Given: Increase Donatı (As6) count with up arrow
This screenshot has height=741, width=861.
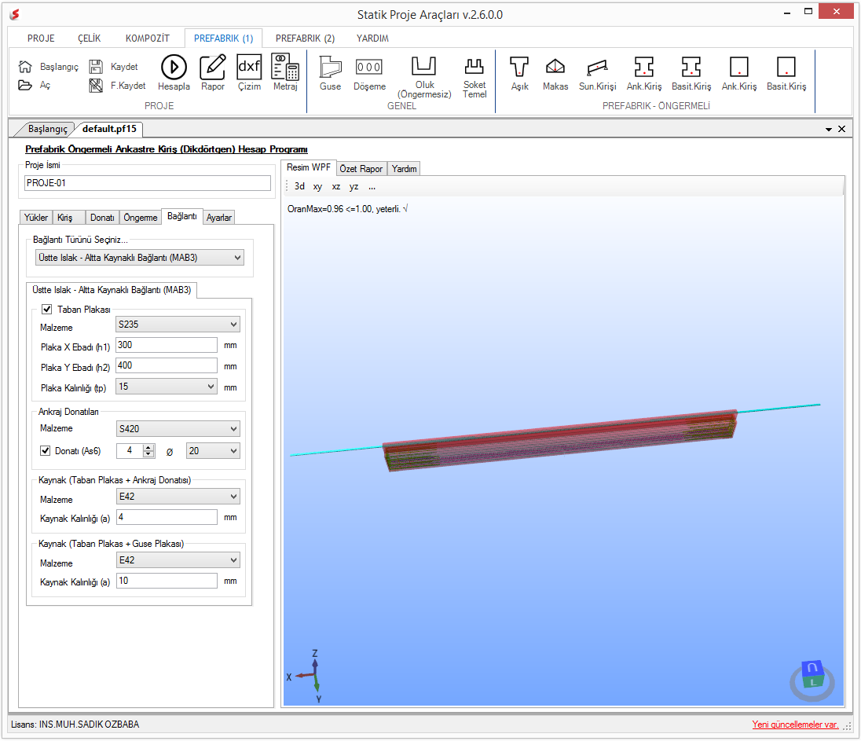Looking at the screenshot, I should (148, 447).
